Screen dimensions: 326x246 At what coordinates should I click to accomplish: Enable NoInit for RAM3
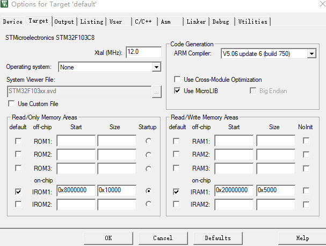(306, 168)
